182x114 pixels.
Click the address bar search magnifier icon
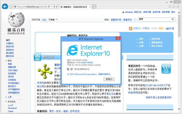(x=49, y=7)
